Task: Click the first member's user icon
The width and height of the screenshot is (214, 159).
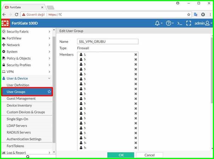Action: (81, 55)
